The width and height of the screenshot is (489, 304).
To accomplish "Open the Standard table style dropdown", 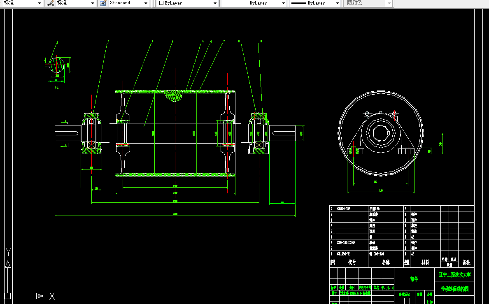I will click(128, 3).
